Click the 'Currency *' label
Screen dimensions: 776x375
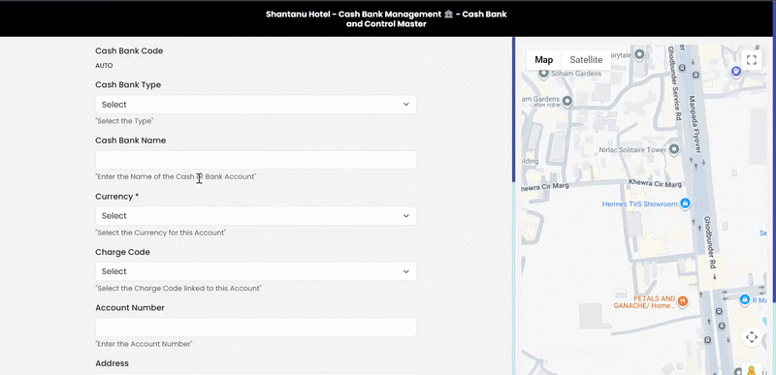click(116, 196)
